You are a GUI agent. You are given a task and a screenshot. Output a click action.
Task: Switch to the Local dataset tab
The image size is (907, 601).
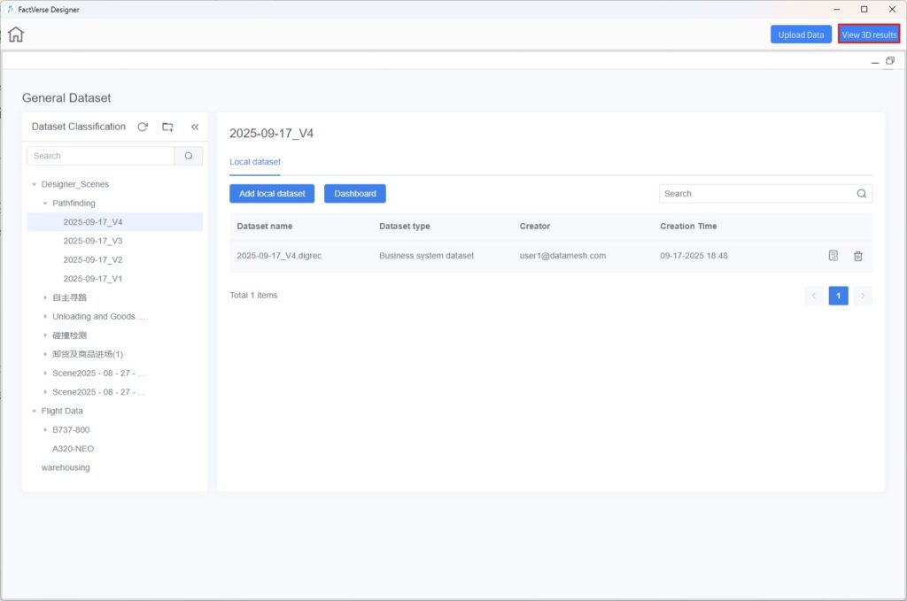click(254, 162)
